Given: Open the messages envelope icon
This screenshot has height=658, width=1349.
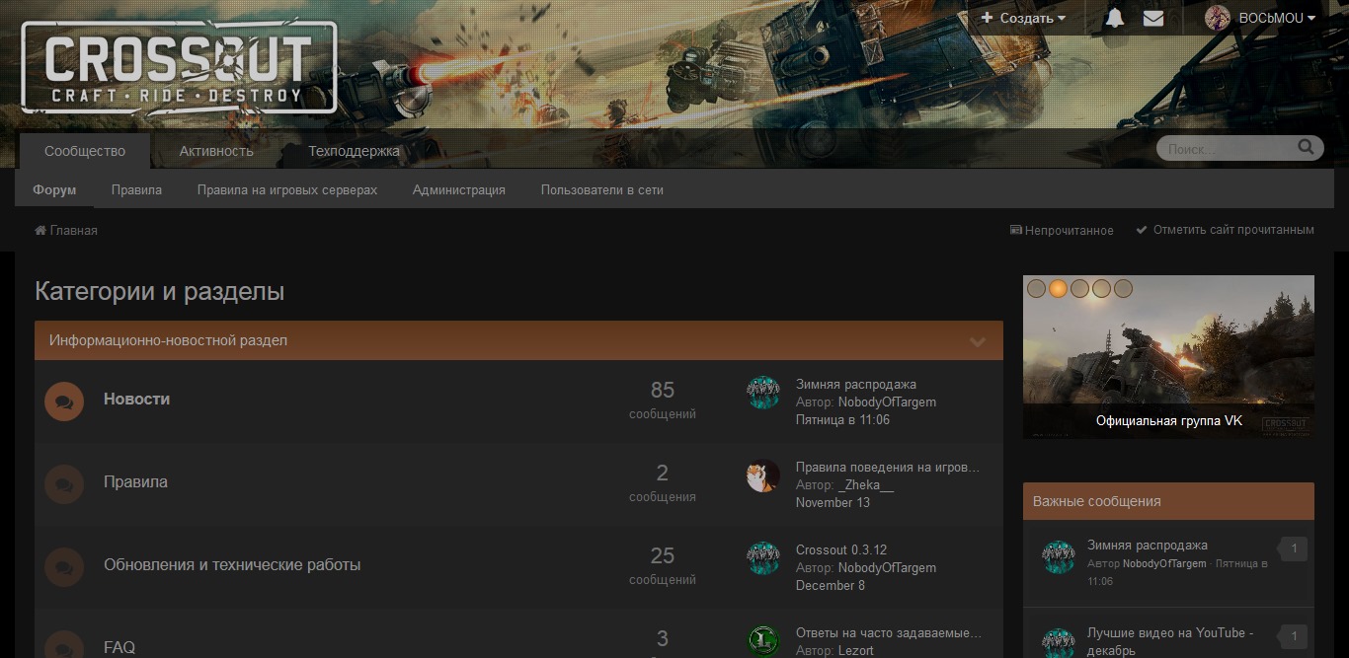Looking at the screenshot, I should coord(1152,18).
